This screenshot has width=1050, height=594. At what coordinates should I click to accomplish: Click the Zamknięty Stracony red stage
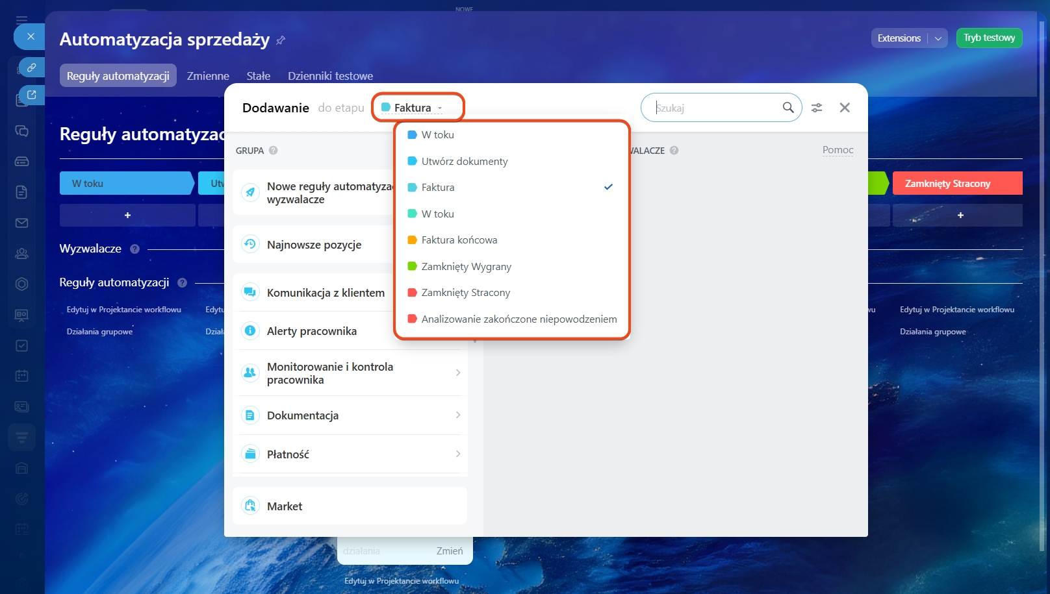(x=956, y=184)
